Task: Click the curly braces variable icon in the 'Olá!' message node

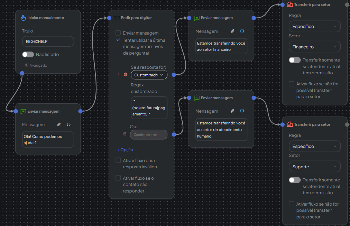Action: click(x=69, y=124)
